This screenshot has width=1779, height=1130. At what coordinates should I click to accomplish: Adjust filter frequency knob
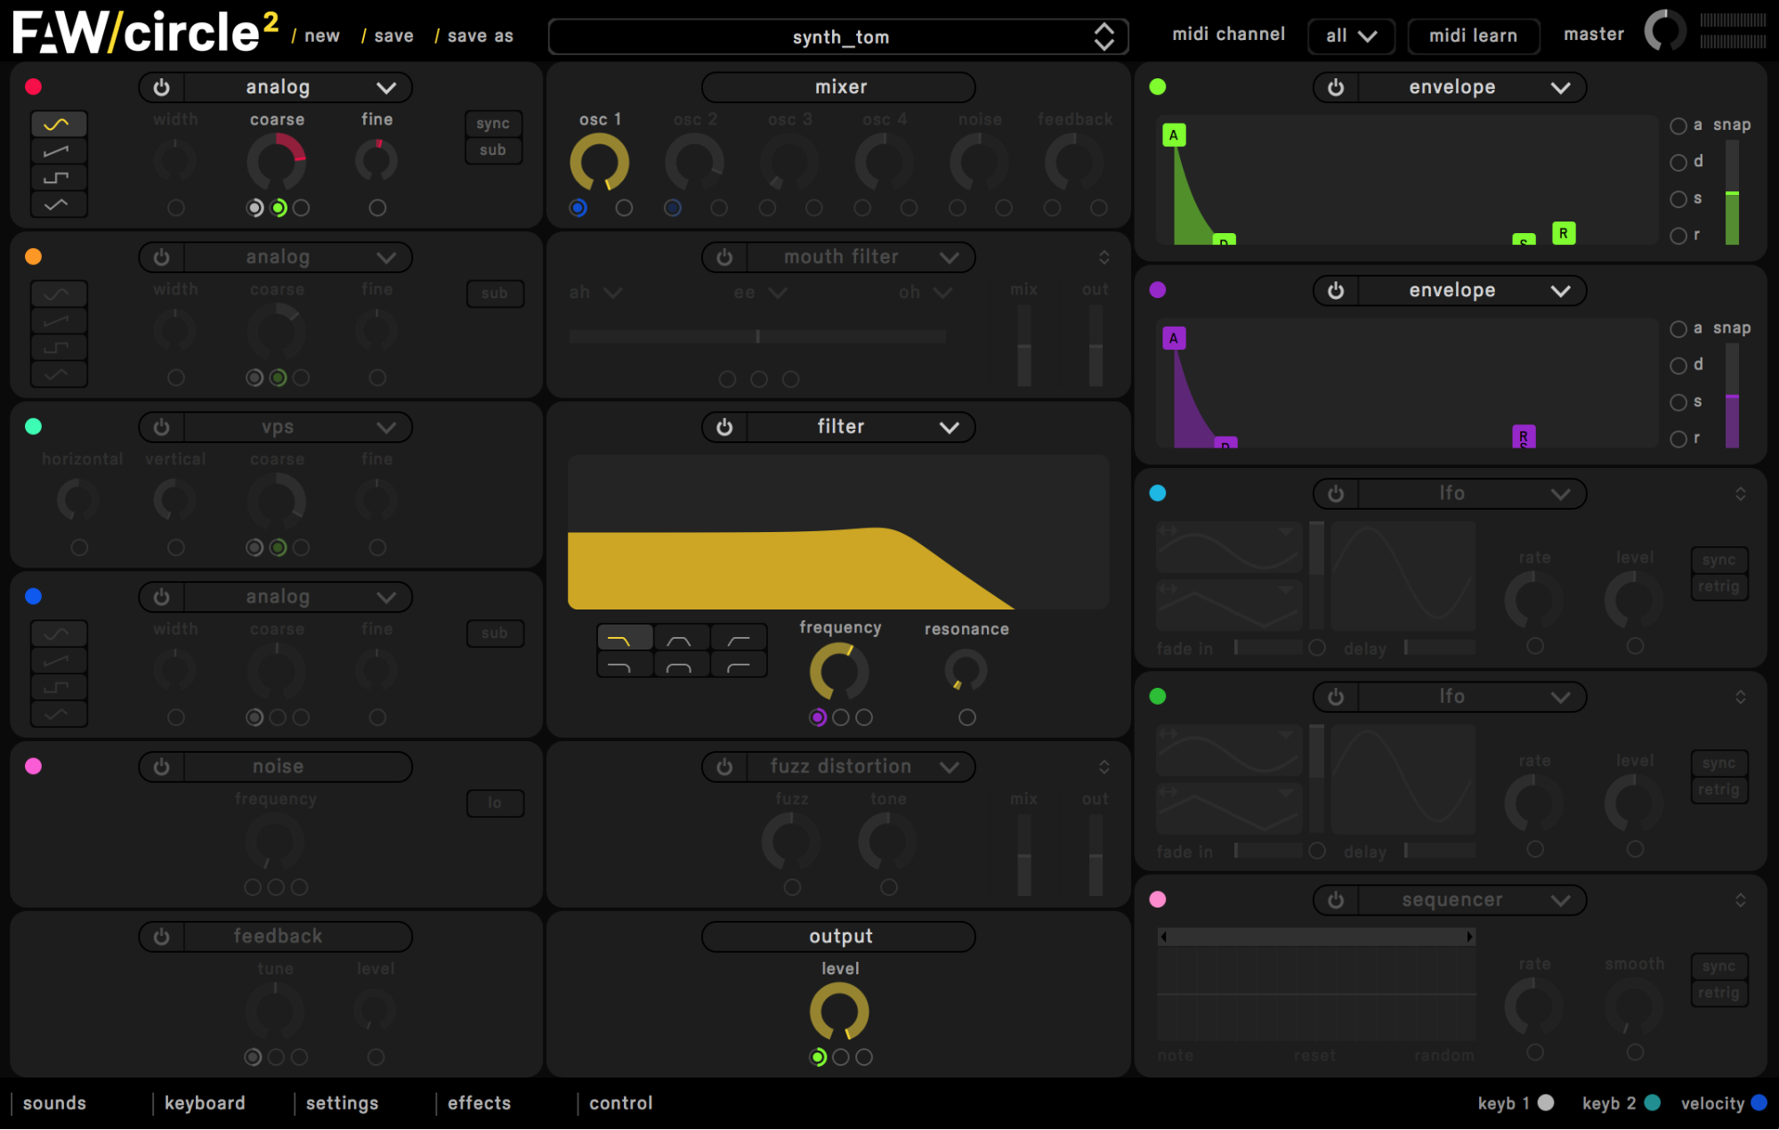[839, 672]
